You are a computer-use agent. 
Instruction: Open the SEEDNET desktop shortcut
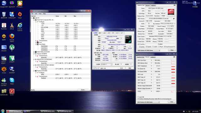coord(12,70)
